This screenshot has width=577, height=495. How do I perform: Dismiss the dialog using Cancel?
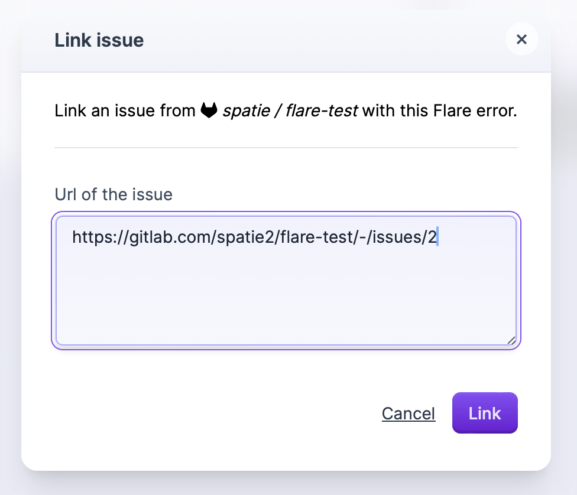click(408, 413)
